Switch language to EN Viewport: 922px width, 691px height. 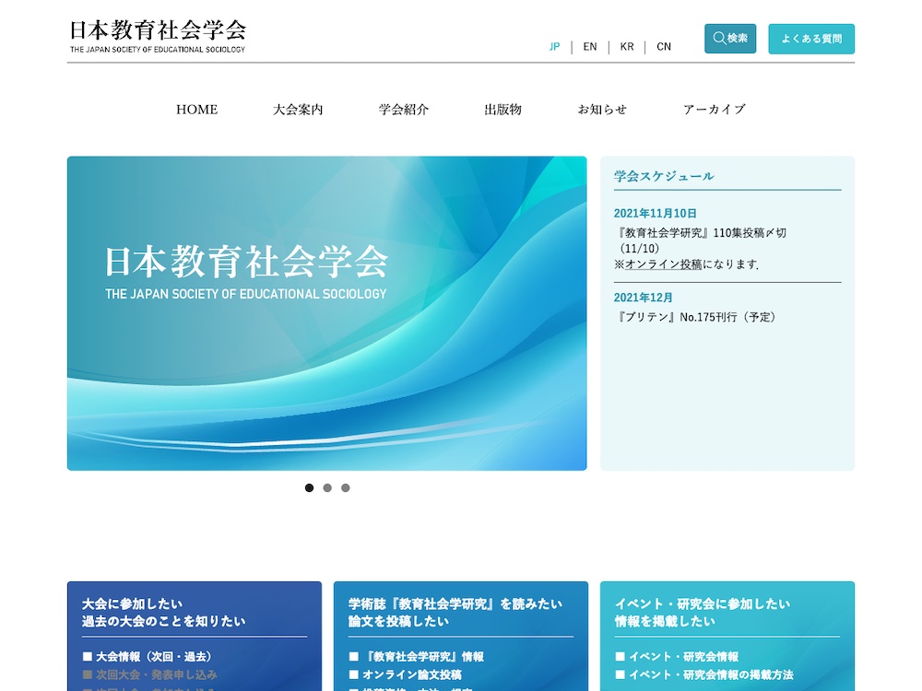[590, 46]
